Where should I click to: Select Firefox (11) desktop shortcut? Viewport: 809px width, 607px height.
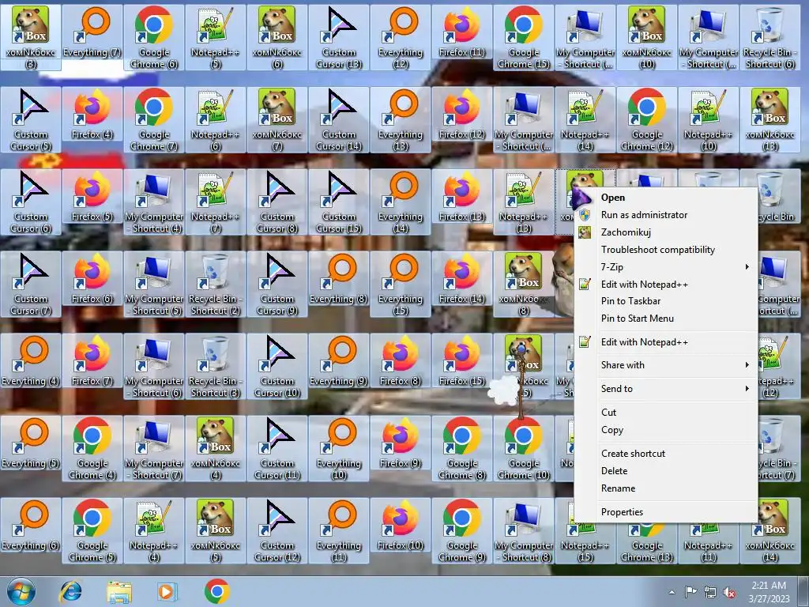(462, 33)
